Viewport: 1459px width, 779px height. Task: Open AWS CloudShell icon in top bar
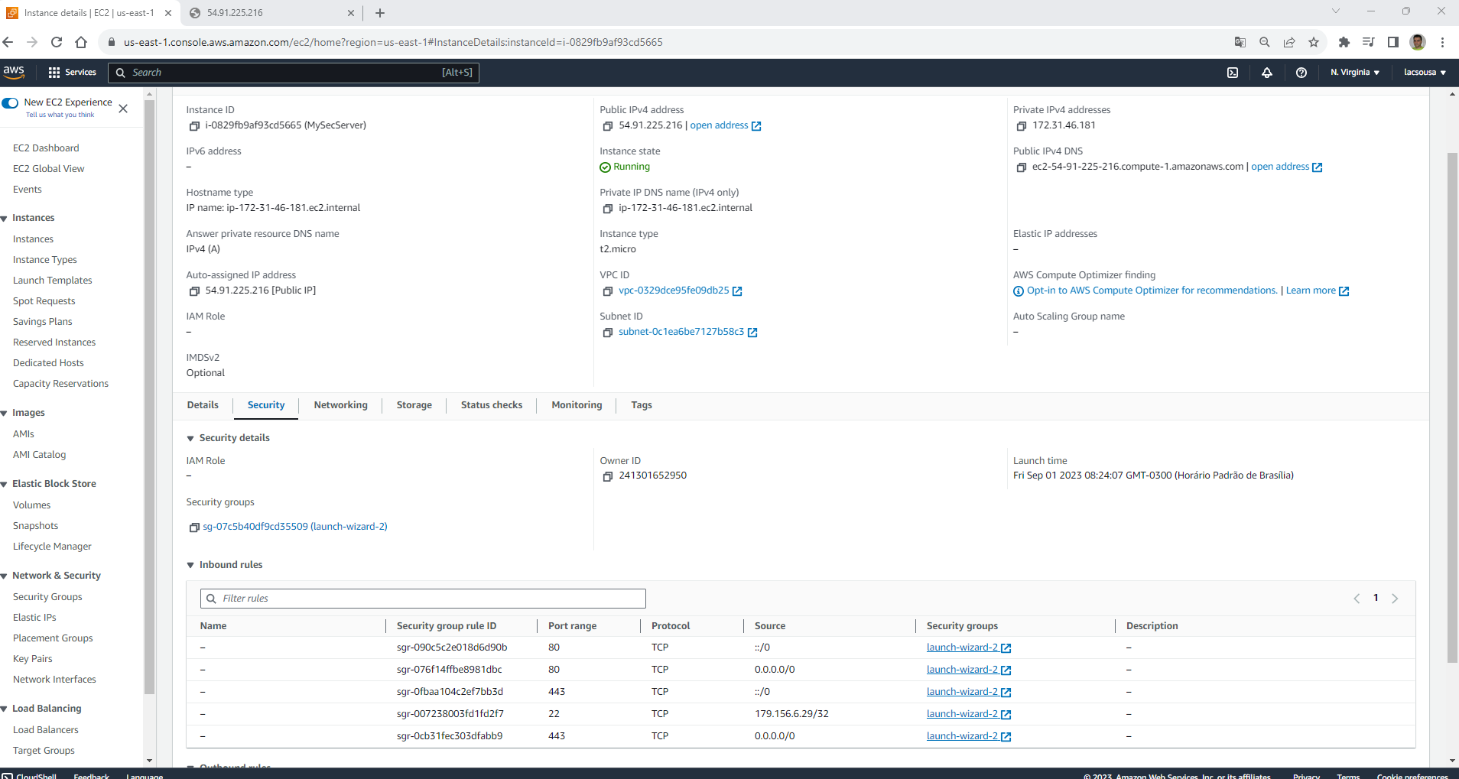coord(1233,73)
